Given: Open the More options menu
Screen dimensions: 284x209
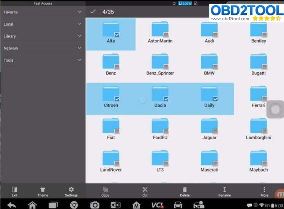Looking at the screenshot, I should 264,192.
